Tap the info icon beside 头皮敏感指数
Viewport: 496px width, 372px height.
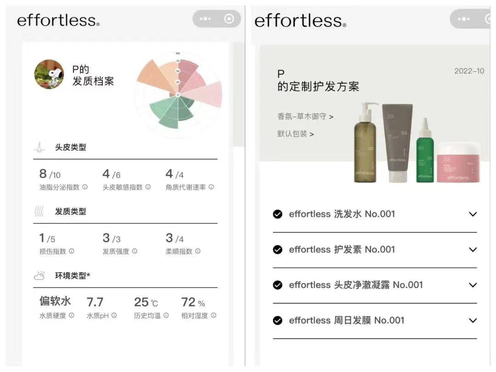[148, 187]
